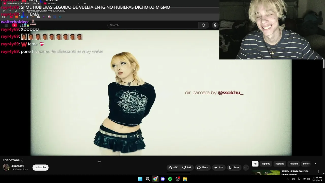The width and height of the screenshot is (325, 183).
Task: Open slimesanti channel avatar
Action: [6, 167]
